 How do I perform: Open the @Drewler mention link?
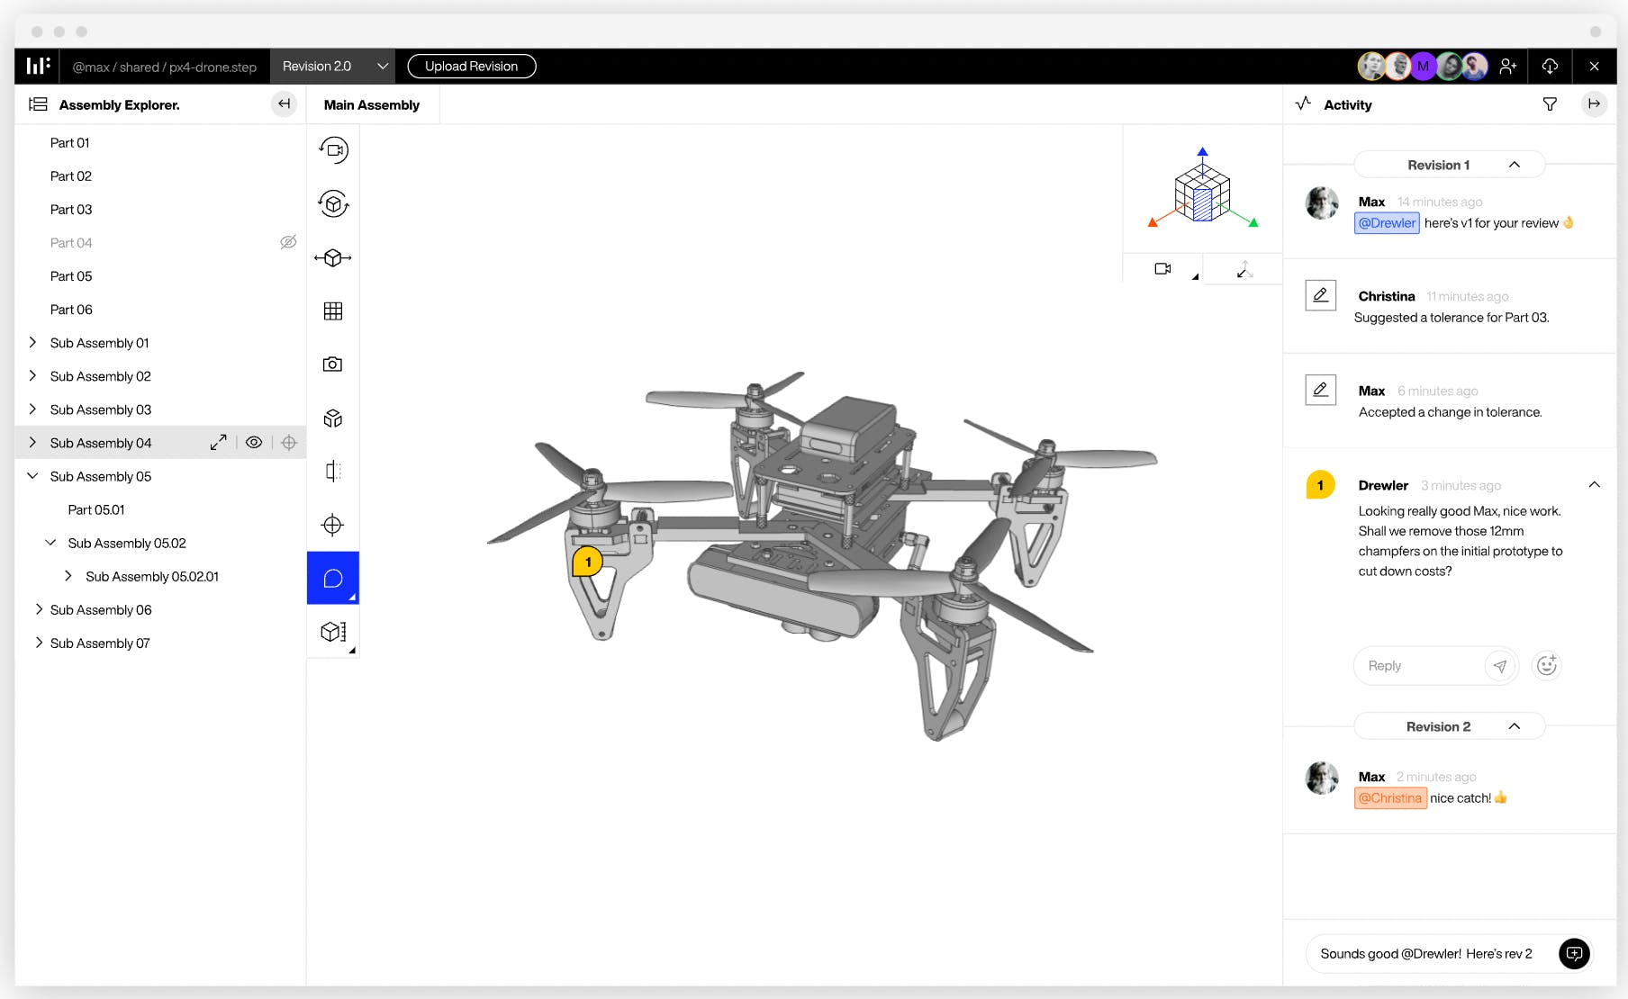(1387, 223)
